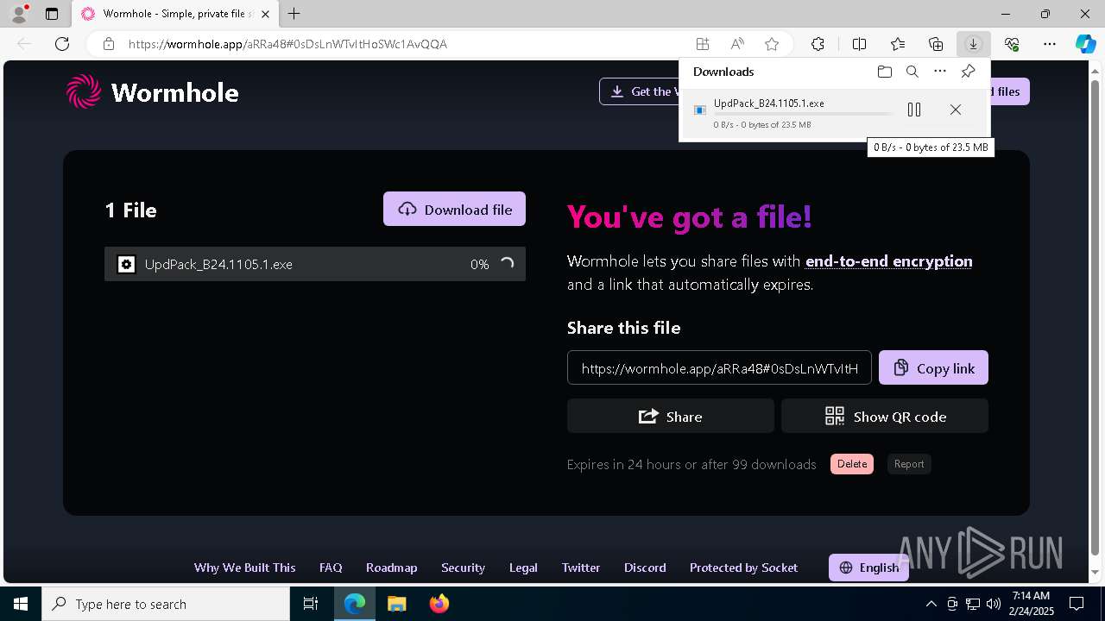
Task: Open Browser essentials icon
Action: (x=1012, y=44)
